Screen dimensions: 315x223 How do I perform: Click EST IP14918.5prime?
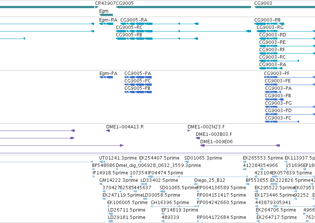tap(93, 177)
